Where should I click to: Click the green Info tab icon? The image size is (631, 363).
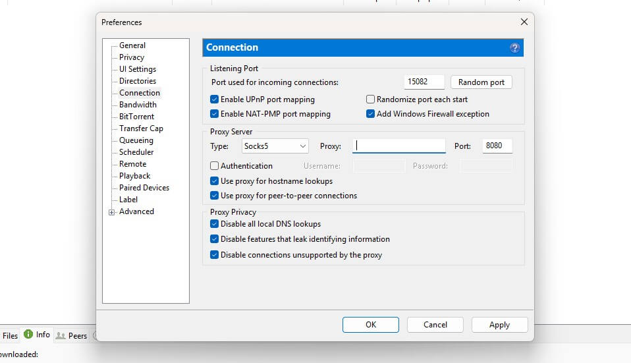(x=28, y=334)
